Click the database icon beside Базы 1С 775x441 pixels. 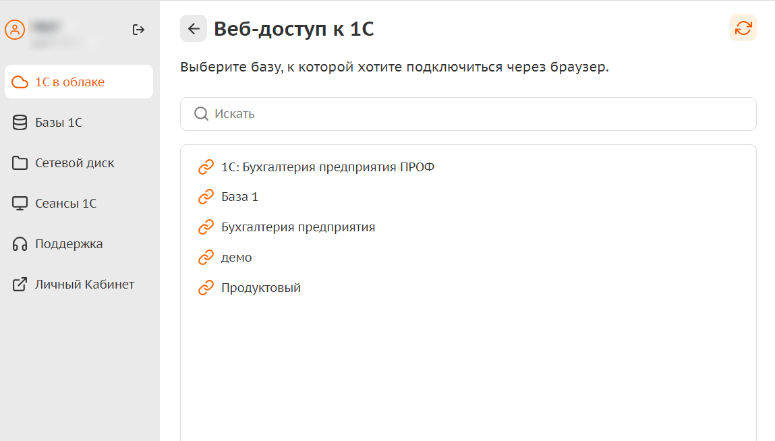(20, 123)
